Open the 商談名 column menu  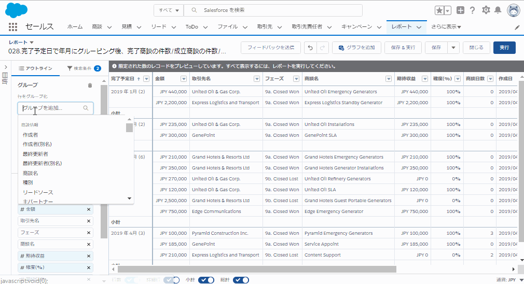[388, 79]
